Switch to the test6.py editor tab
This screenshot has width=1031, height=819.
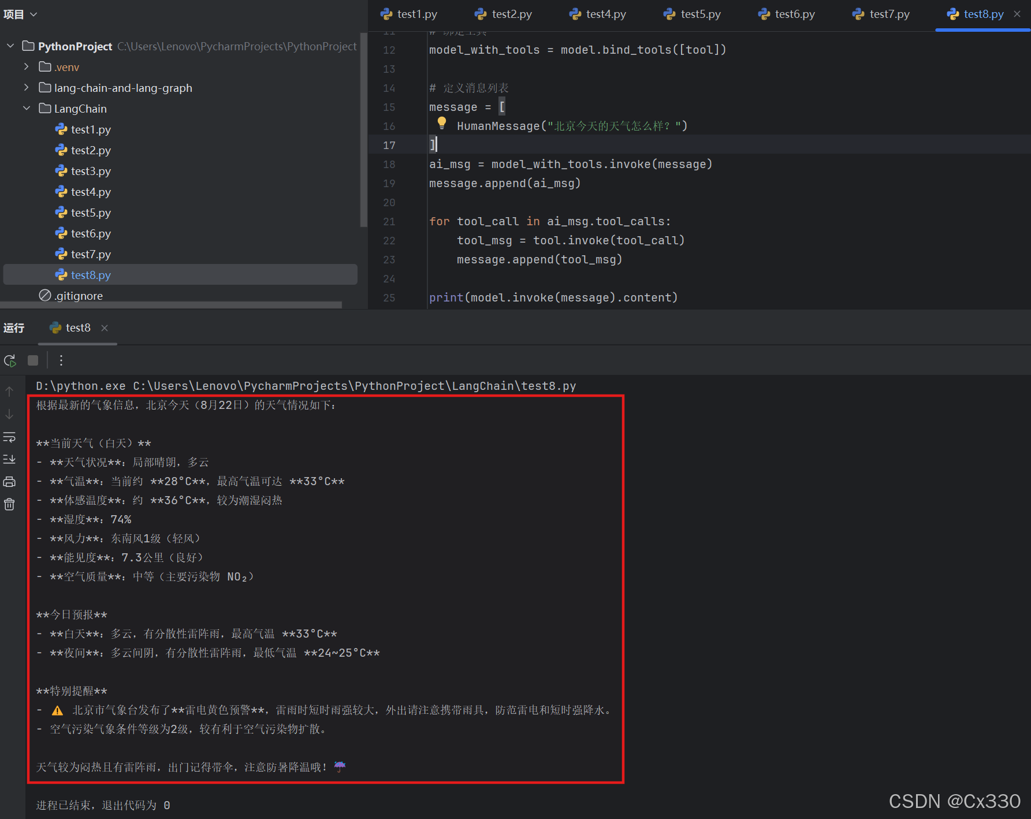(x=787, y=14)
